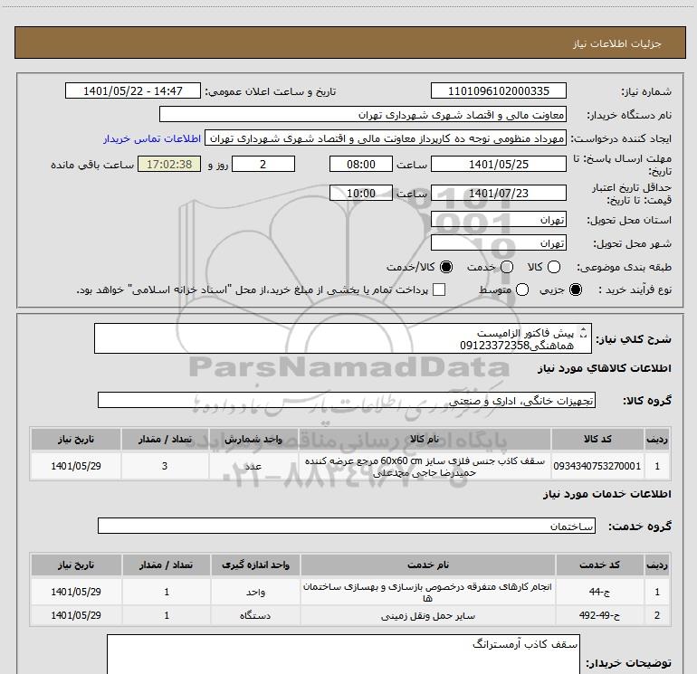Click the کد کالا column header
697x674 pixels.
pos(597,439)
